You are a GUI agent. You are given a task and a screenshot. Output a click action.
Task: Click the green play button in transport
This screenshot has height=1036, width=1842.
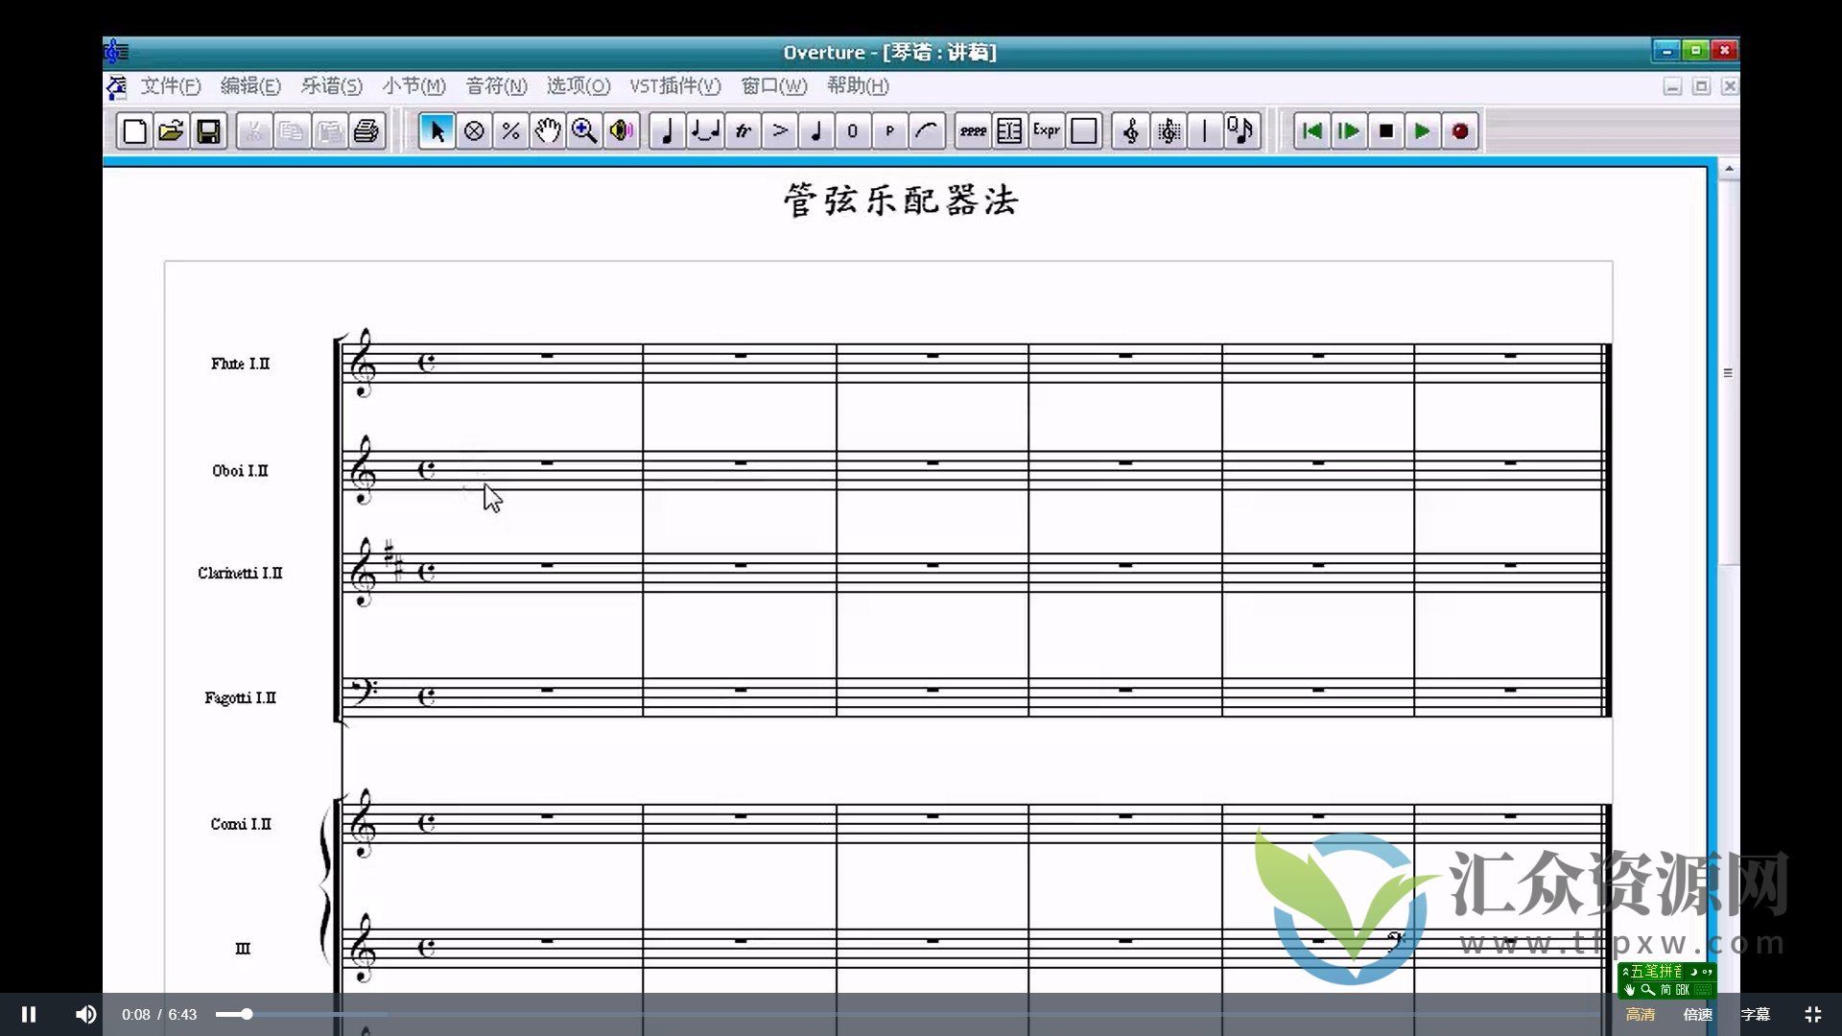pyautogui.click(x=1423, y=131)
